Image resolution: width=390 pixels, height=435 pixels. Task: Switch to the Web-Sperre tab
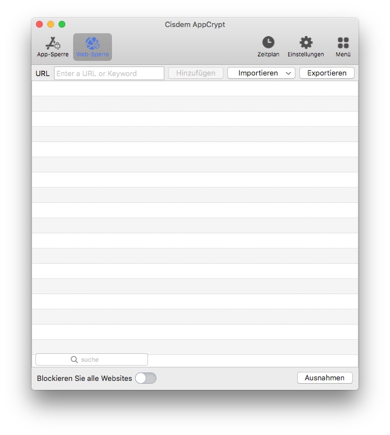[92, 47]
